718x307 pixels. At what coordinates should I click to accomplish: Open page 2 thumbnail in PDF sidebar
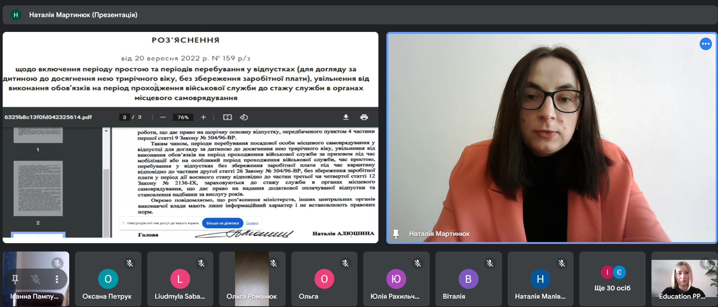[x=38, y=188]
